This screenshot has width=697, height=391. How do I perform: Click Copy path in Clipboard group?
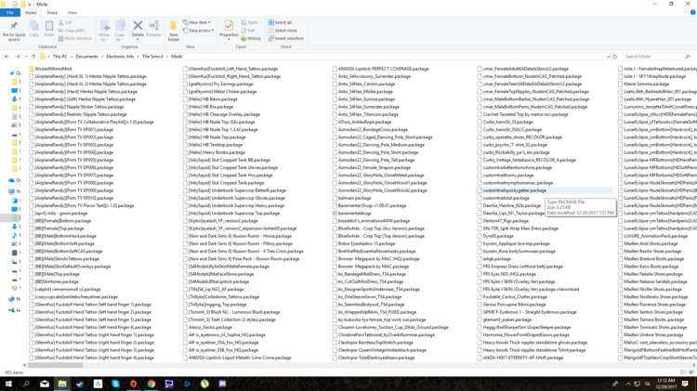tap(72, 31)
